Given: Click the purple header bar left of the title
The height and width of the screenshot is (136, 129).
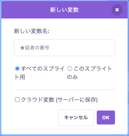Looking at the screenshot, I should (x=26, y=10).
